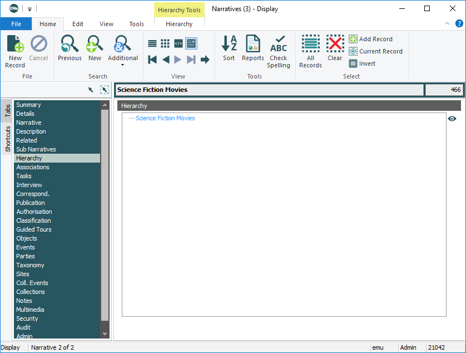
Task: Collapse the ribbon with the chevron
Action: [447, 24]
